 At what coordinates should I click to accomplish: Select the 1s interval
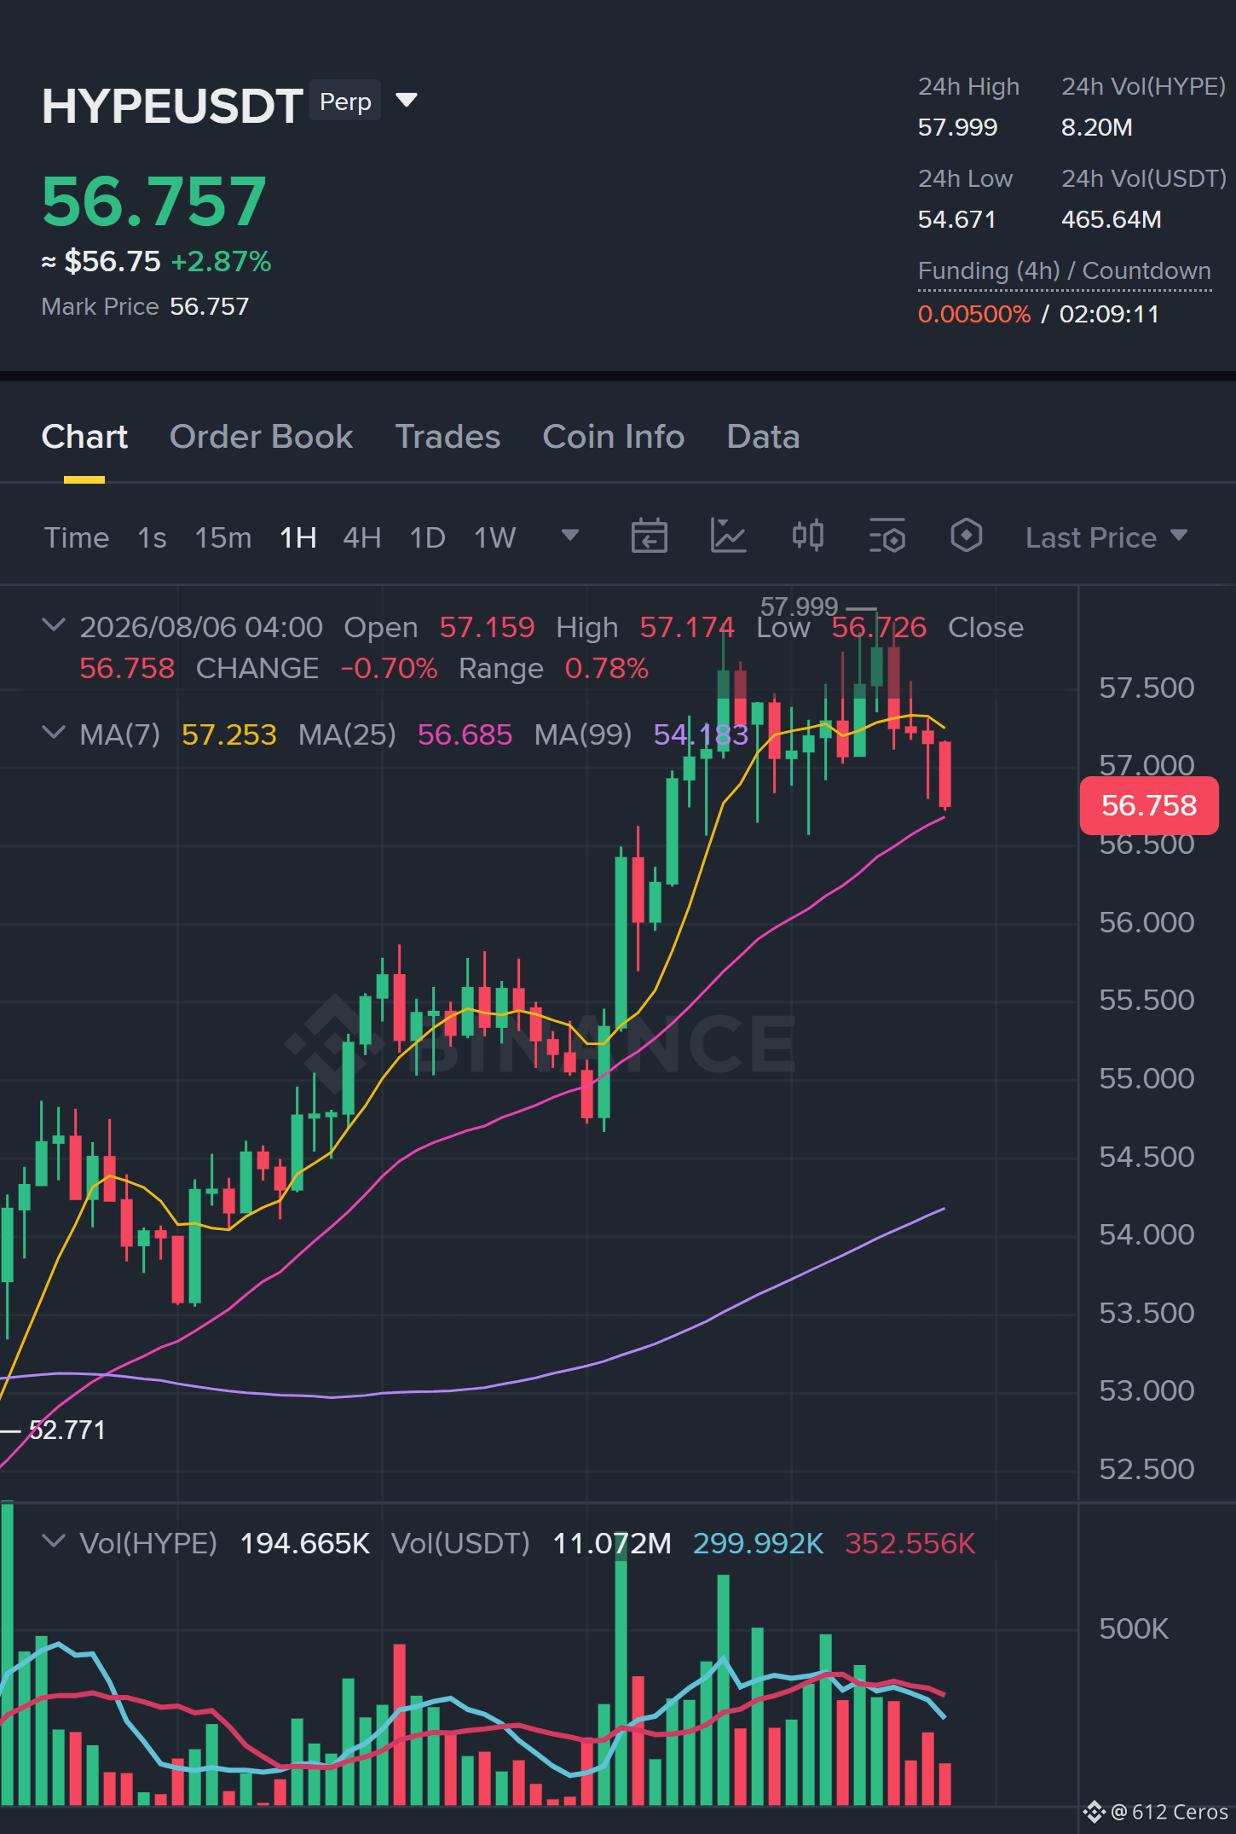point(152,537)
